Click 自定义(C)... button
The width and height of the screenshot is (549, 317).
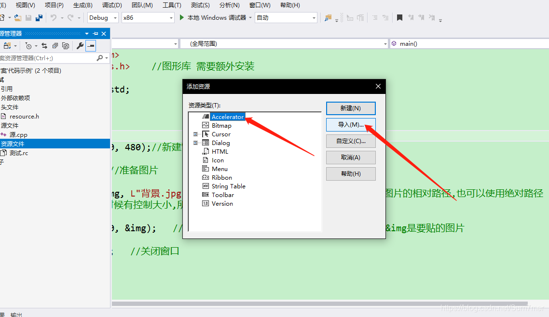(x=351, y=141)
